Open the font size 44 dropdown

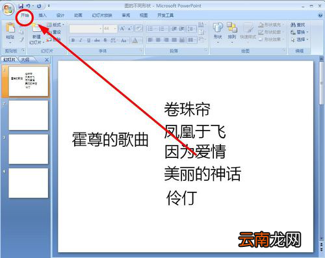(110, 29)
